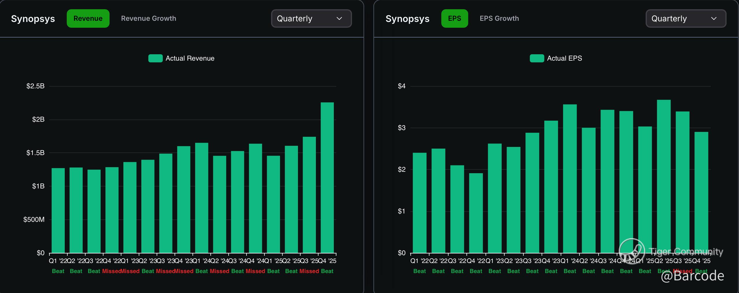Click the Beat label under EPS Q2 '24

pos(589,271)
